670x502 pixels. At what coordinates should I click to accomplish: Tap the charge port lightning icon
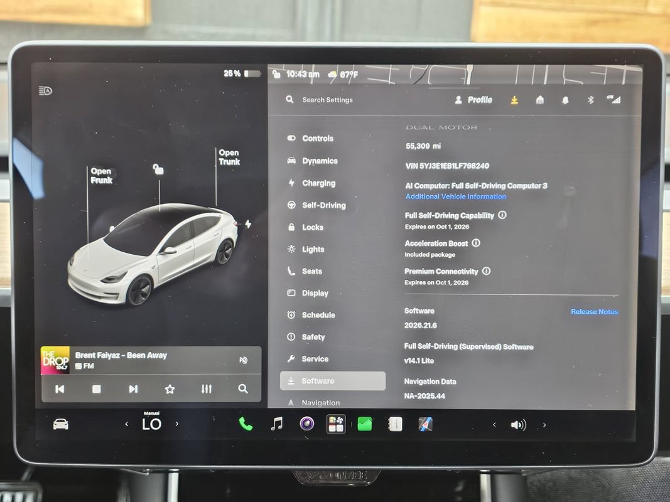coord(248,223)
